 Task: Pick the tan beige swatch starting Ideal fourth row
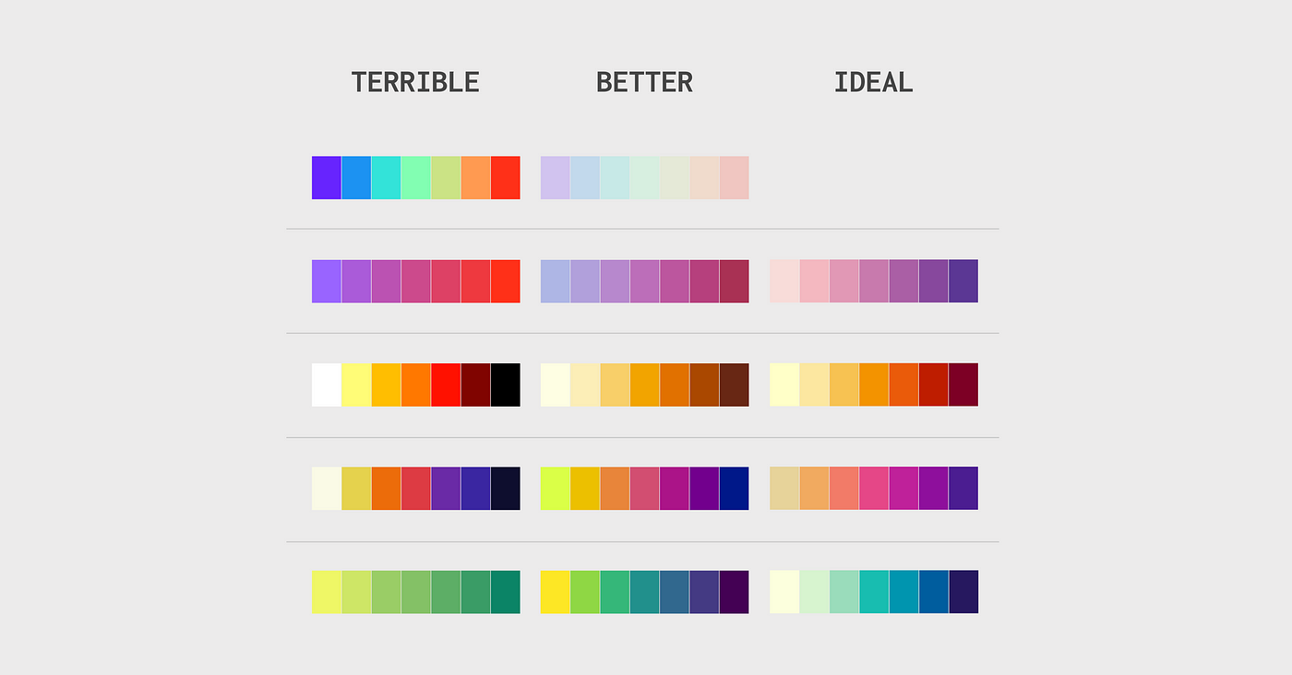click(784, 489)
